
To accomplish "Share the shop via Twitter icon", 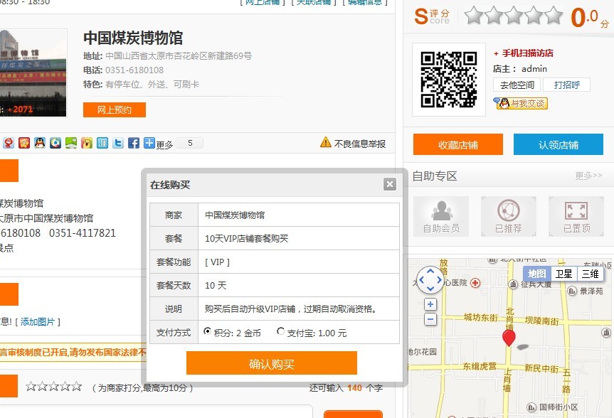I will tap(118, 143).
